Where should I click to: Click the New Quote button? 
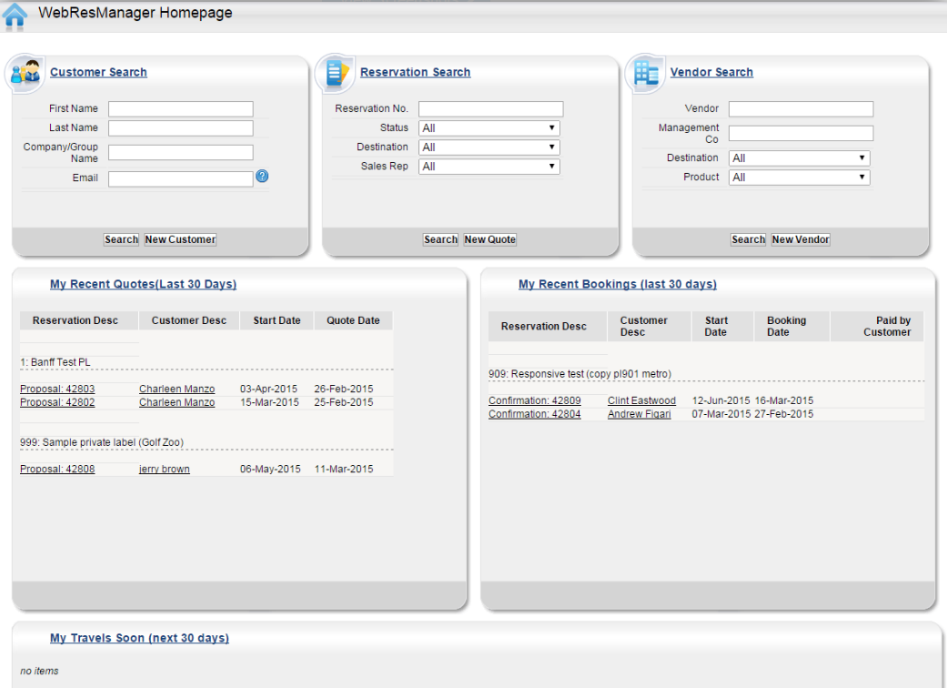click(489, 239)
